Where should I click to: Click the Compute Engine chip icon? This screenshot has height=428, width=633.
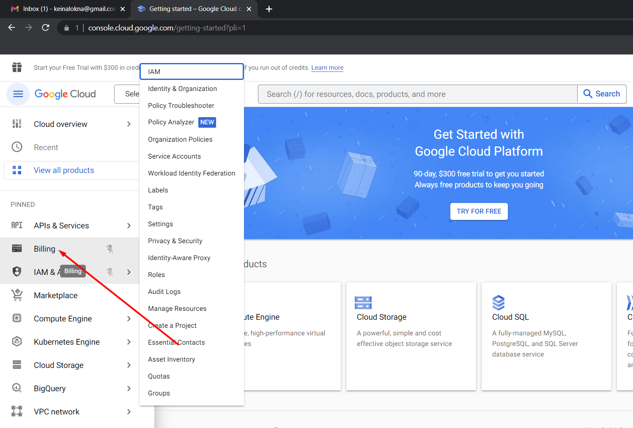pos(17,318)
